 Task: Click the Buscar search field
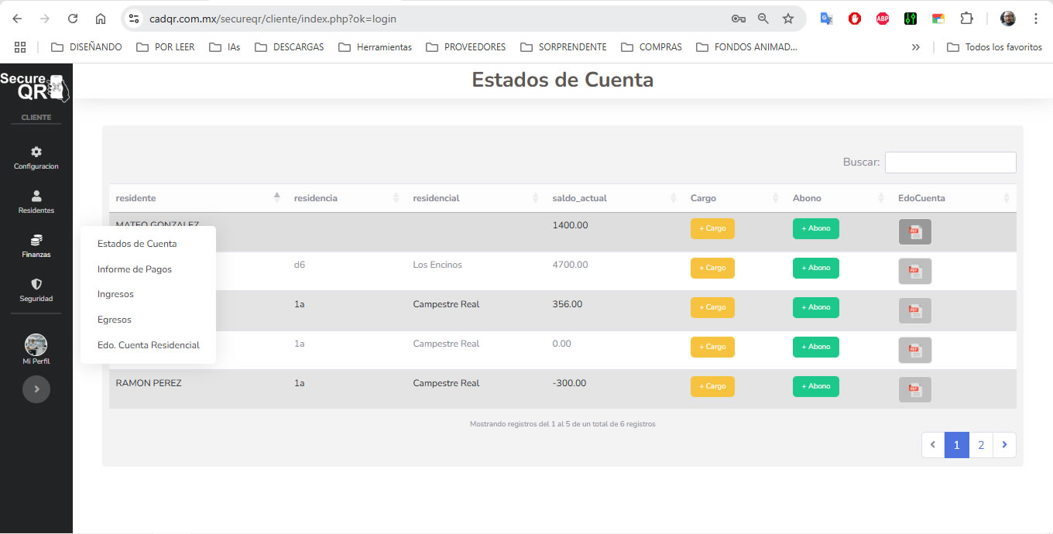pos(950,163)
